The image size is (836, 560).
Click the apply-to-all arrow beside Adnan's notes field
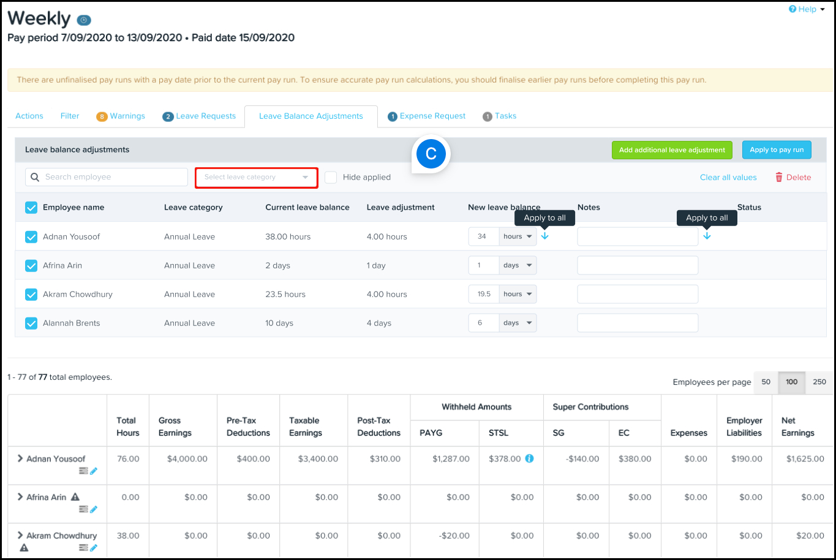[707, 236]
